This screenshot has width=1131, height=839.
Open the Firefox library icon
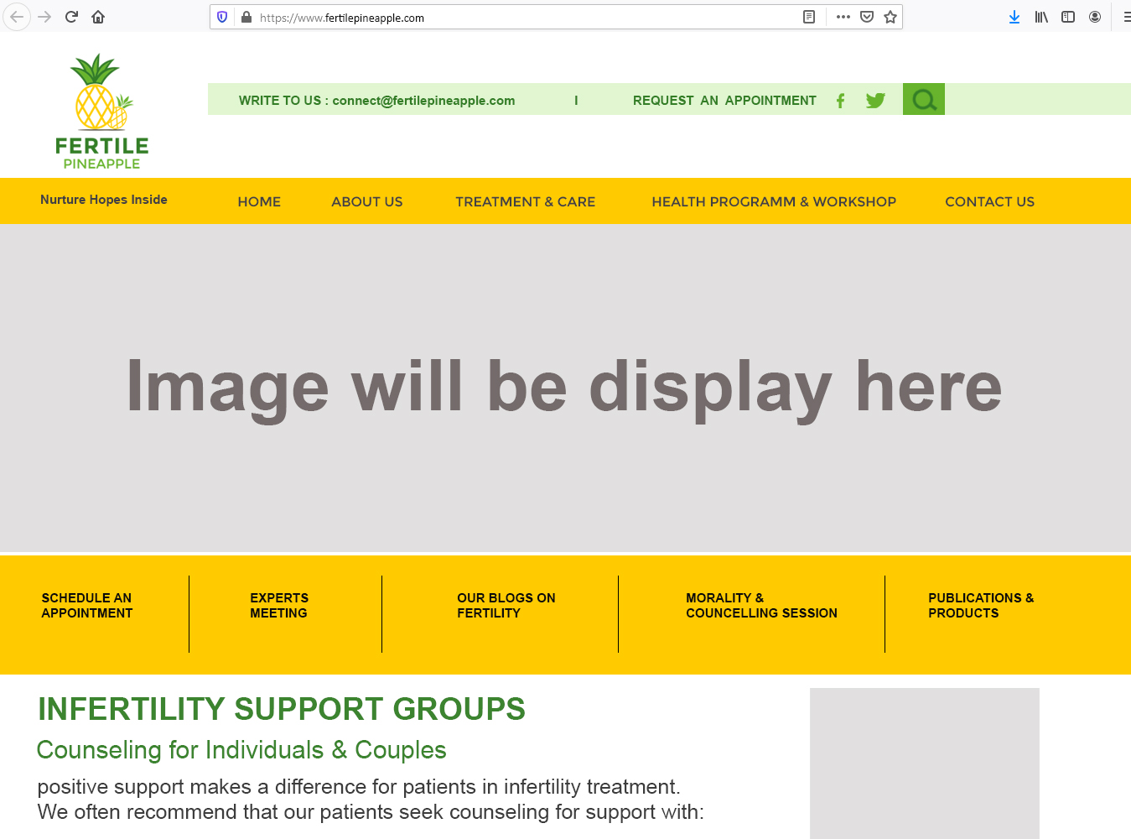point(1041,17)
